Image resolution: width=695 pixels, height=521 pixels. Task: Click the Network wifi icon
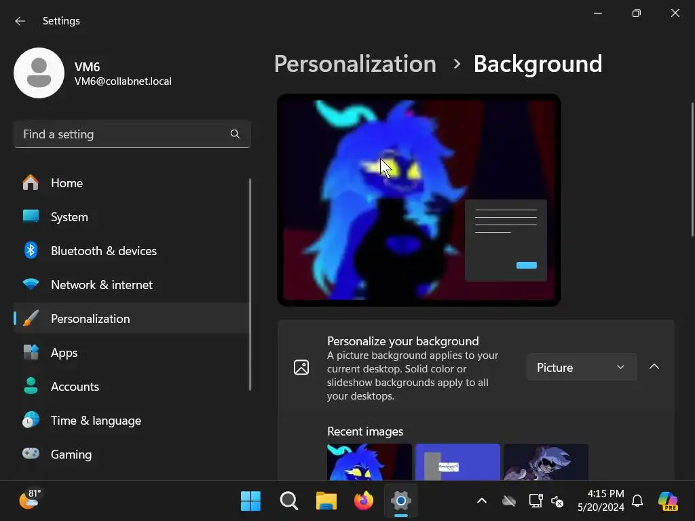coord(31,284)
